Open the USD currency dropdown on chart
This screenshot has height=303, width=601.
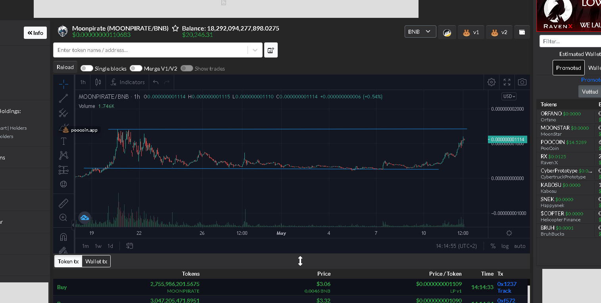click(x=509, y=96)
